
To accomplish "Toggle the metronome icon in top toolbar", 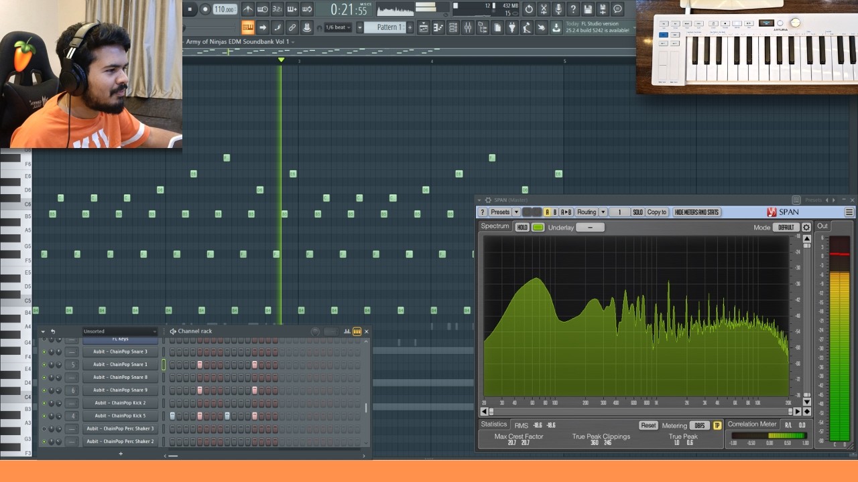I will pos(248,9).
